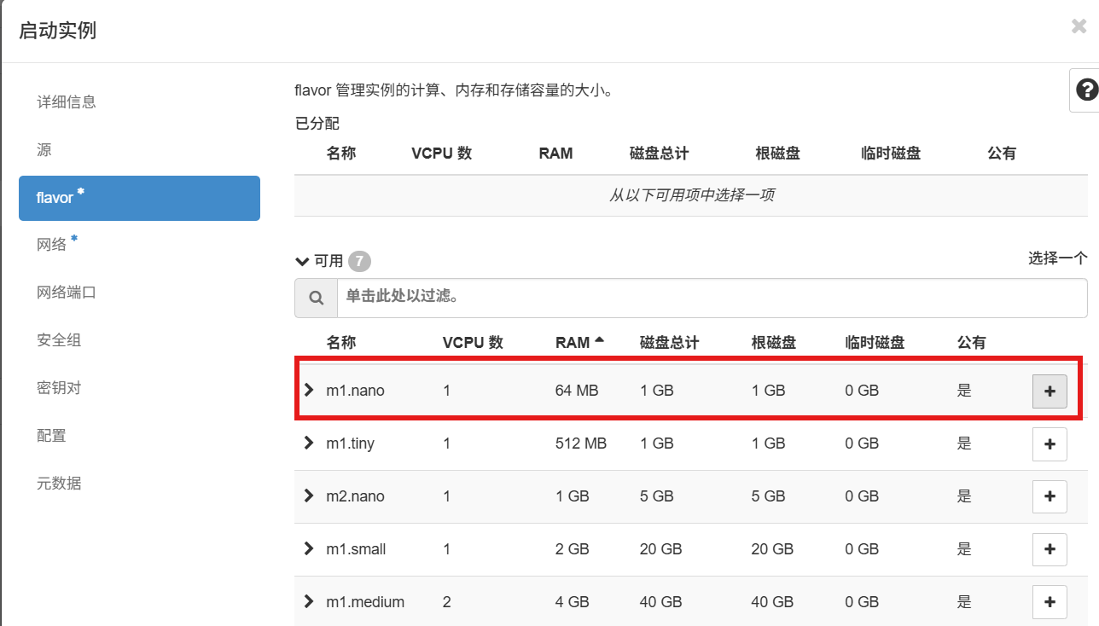Screen dimensions: 1099x626
Task: Sort available list by VCPU 数 column
Action: (473, 343)
